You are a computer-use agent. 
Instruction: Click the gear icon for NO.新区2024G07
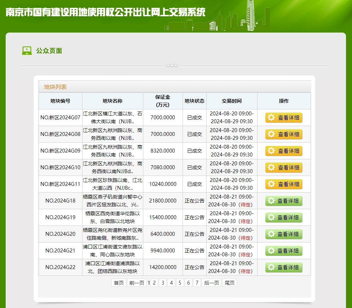tap(271, 118)
